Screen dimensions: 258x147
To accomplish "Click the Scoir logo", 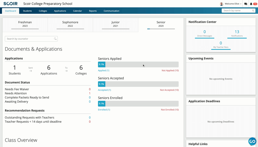I will coord(10,4).
